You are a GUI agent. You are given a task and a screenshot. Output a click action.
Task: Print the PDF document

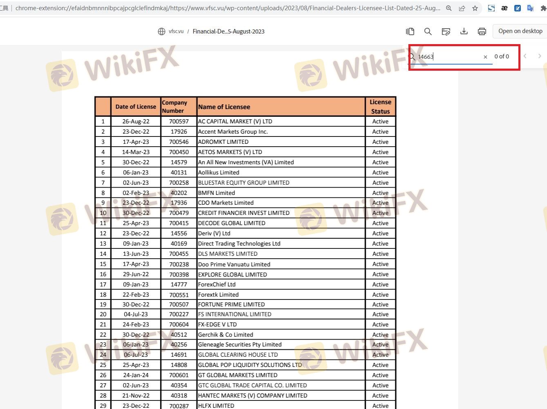482,31
